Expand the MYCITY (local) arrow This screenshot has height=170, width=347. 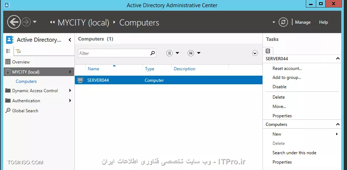click(x=70, y=72)
